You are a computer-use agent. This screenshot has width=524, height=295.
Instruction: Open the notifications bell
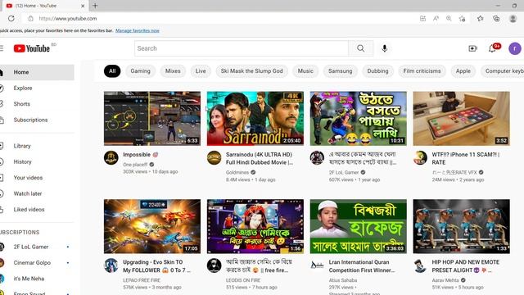click(492, 48)
